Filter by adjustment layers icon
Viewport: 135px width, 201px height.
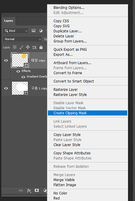click(x=41, y=31)
